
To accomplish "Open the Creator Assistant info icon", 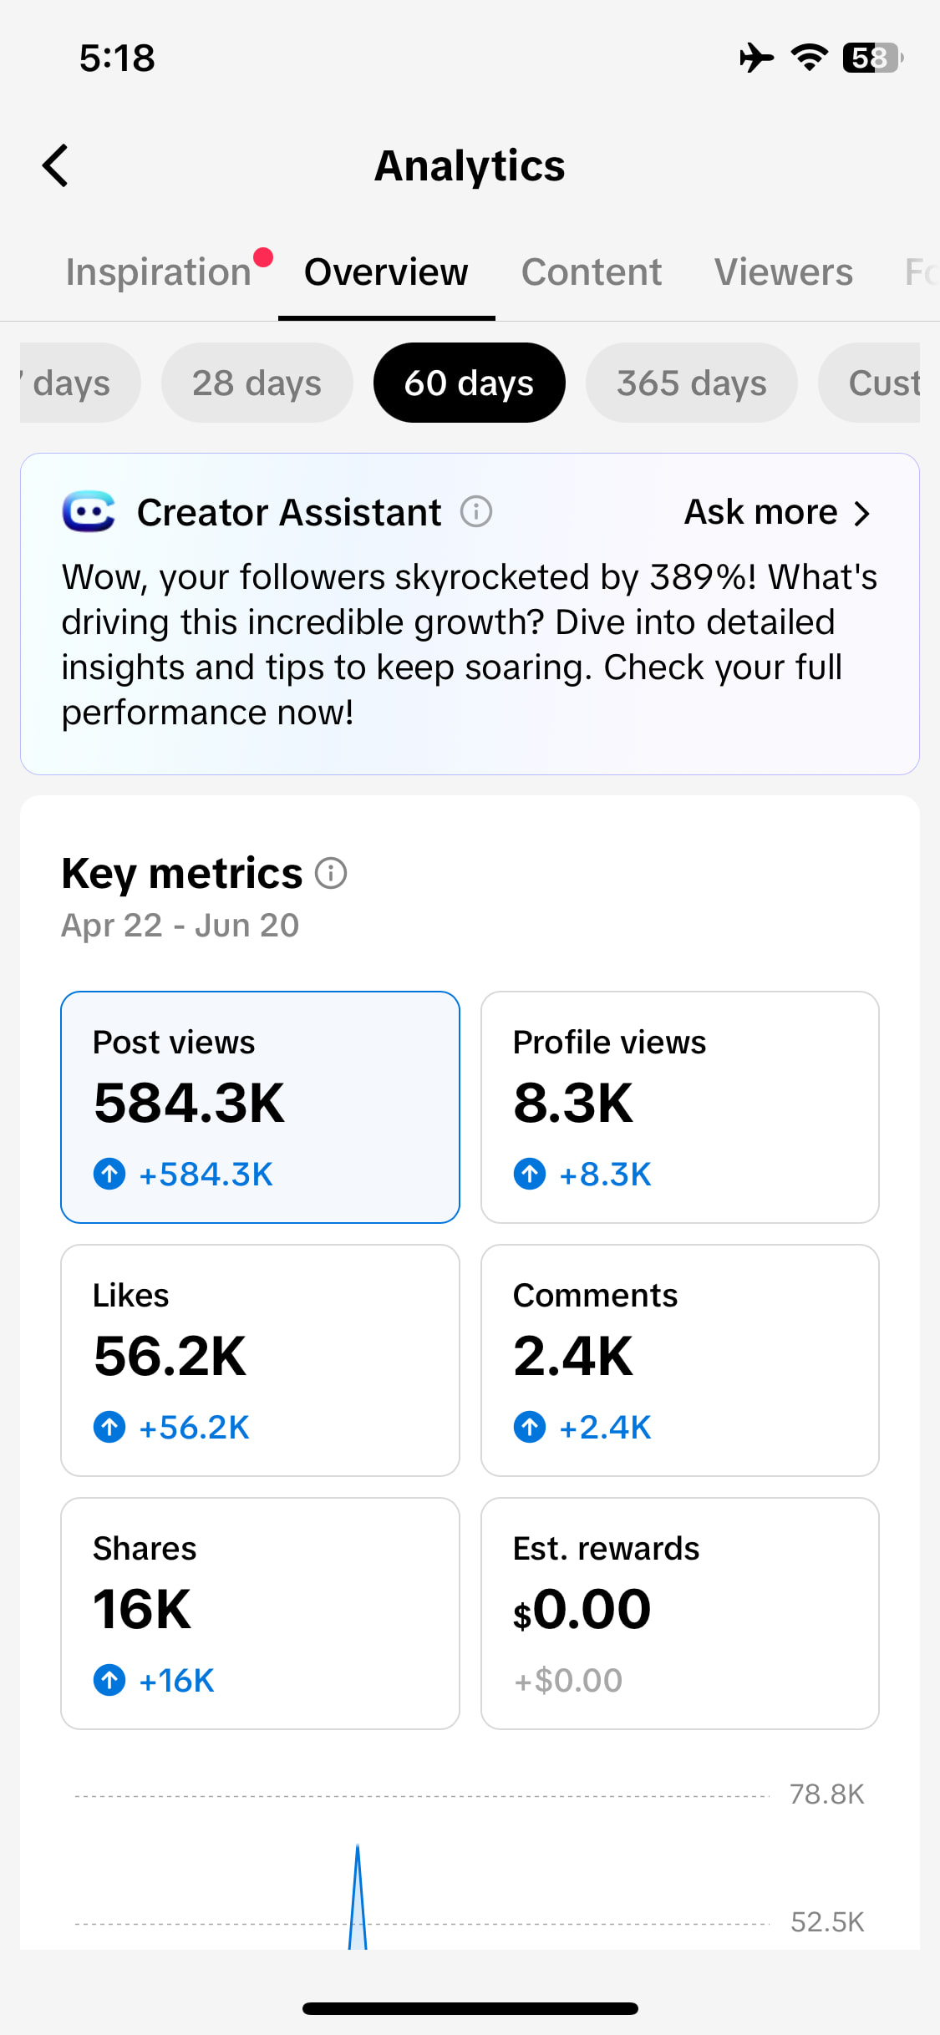I will tap(476, 511).
